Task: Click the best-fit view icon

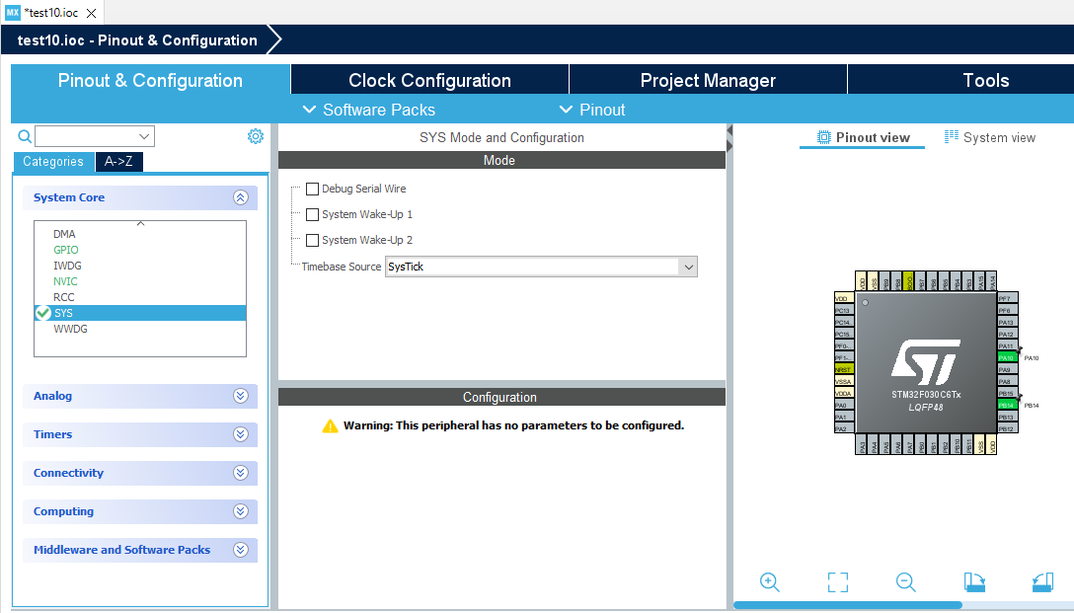Action: 837,582
